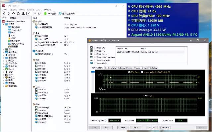The width and height of the screenshot is (212, 132).
Task: Open the 查看(V) menu
Action: click(x=13, y=10)
